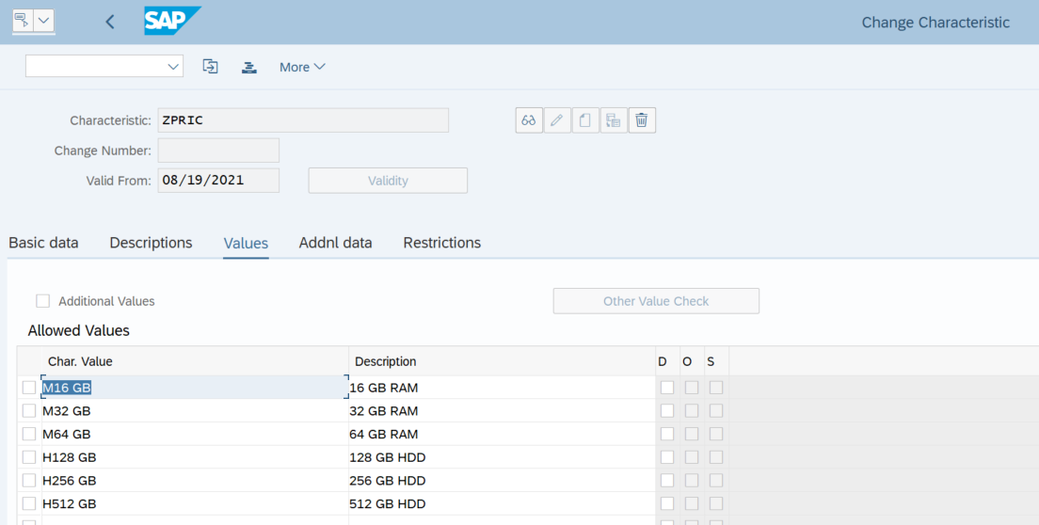Enable the Additional Values checkbox
The image size is (1039, 525).
(43, 301)
